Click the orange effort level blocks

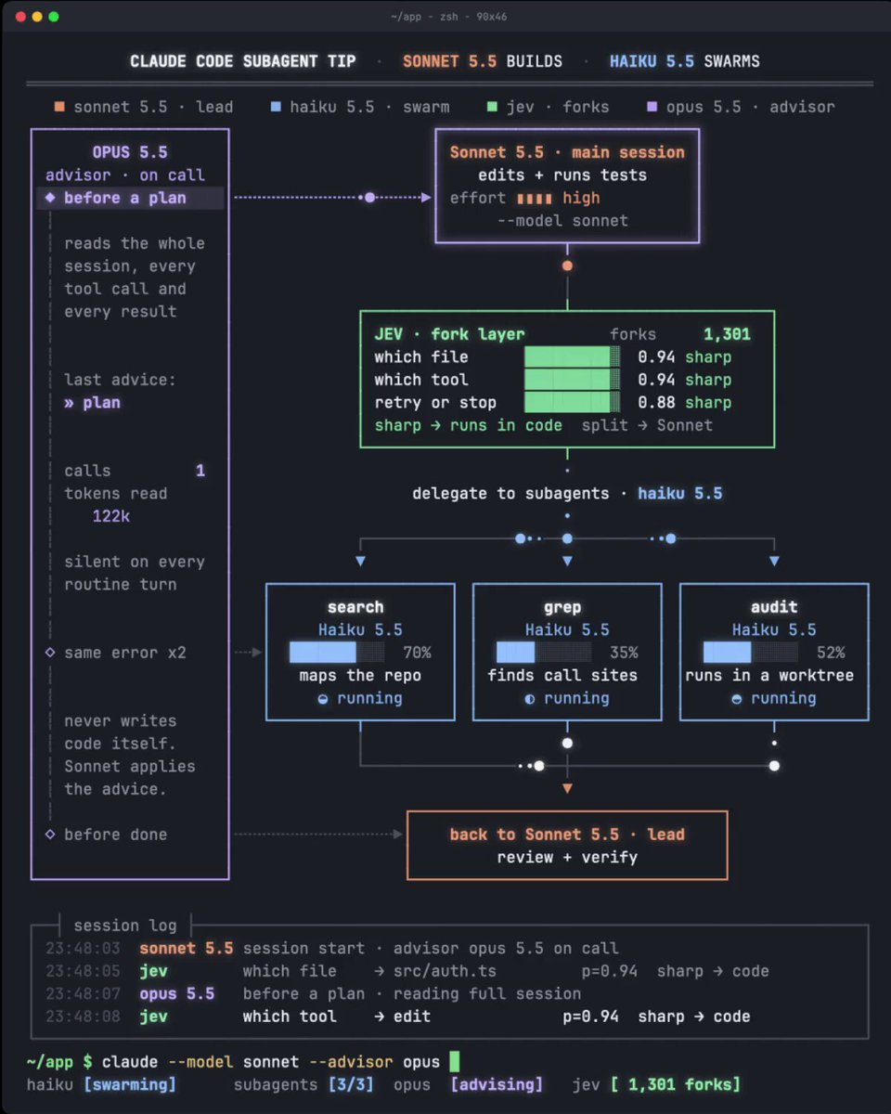[535, 198]
